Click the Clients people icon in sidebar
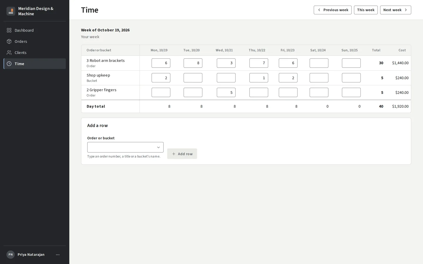 pyautogui.click(x=9, y=53)
